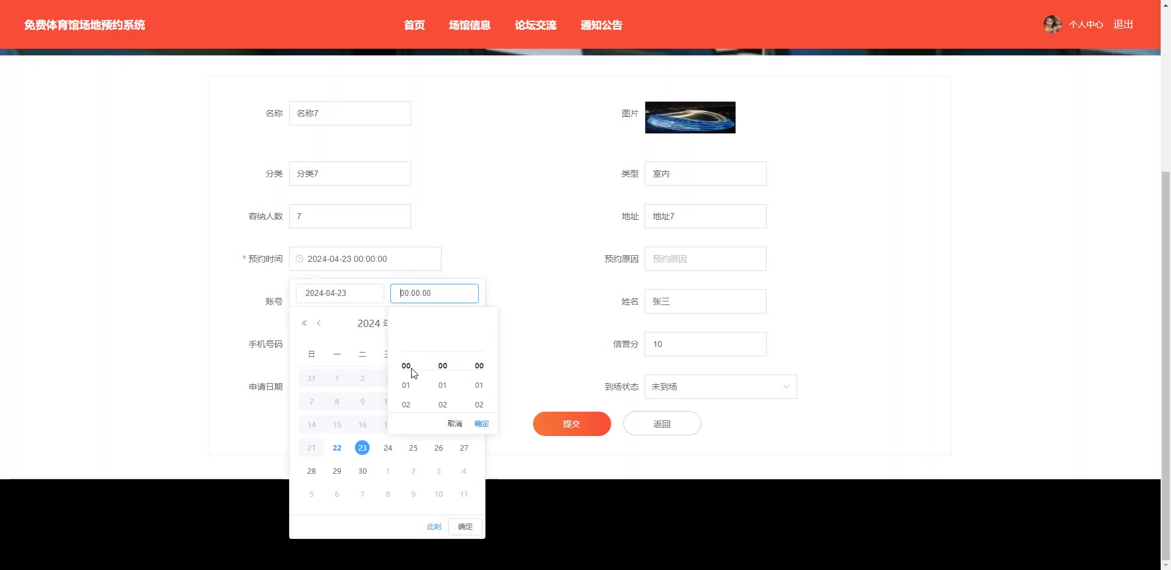The image size is (1171, 570).
Task: Pick date 30 in calendar
Action: [x=362, y=471]
